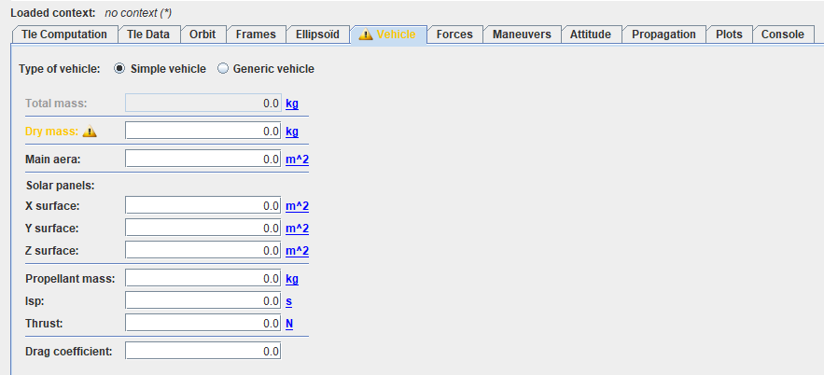Go to the Forces tab
The width and height of the screenshot is (824, 375).
coord(454,35)
